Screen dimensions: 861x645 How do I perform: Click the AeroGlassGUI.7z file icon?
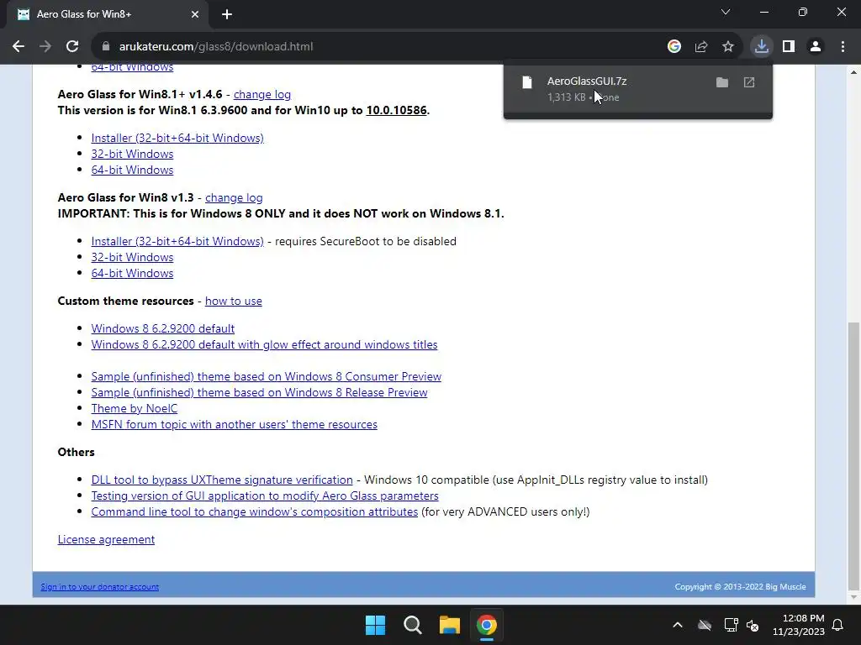click(527, 82)
